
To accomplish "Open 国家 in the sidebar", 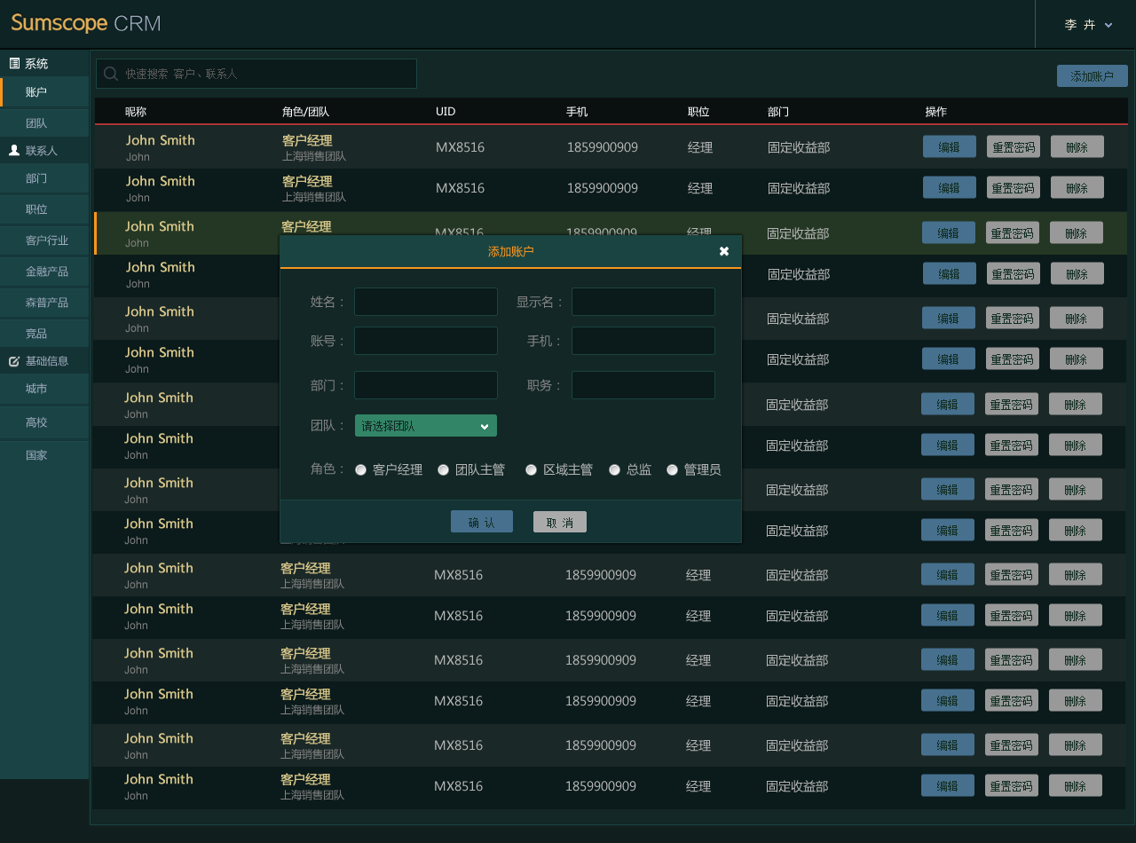I will [44, 455].
